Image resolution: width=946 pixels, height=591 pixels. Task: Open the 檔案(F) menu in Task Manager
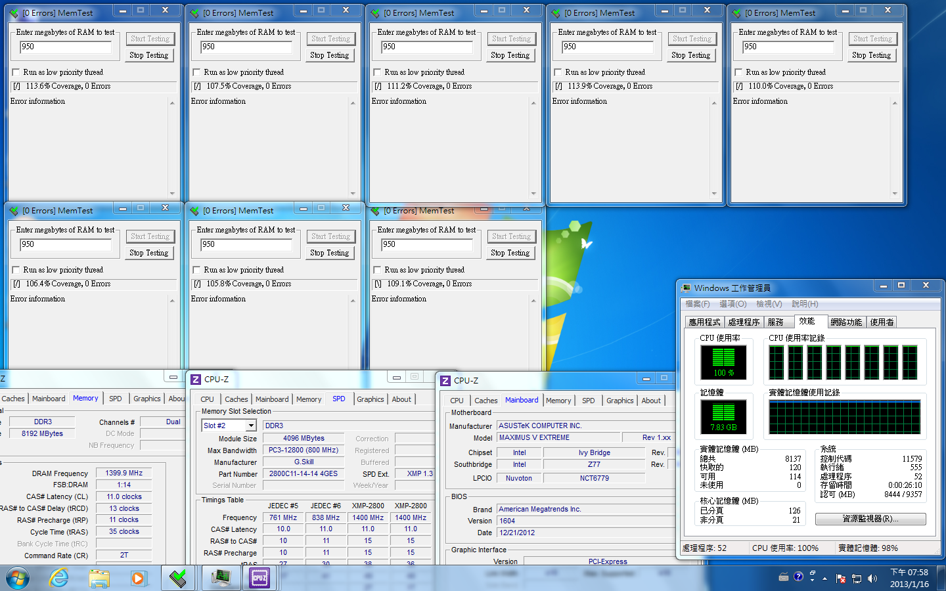click(x=698, y=304)
